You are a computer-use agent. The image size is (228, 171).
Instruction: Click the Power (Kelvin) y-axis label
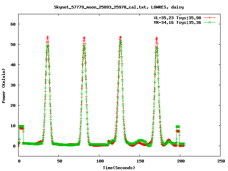point(4,86)
